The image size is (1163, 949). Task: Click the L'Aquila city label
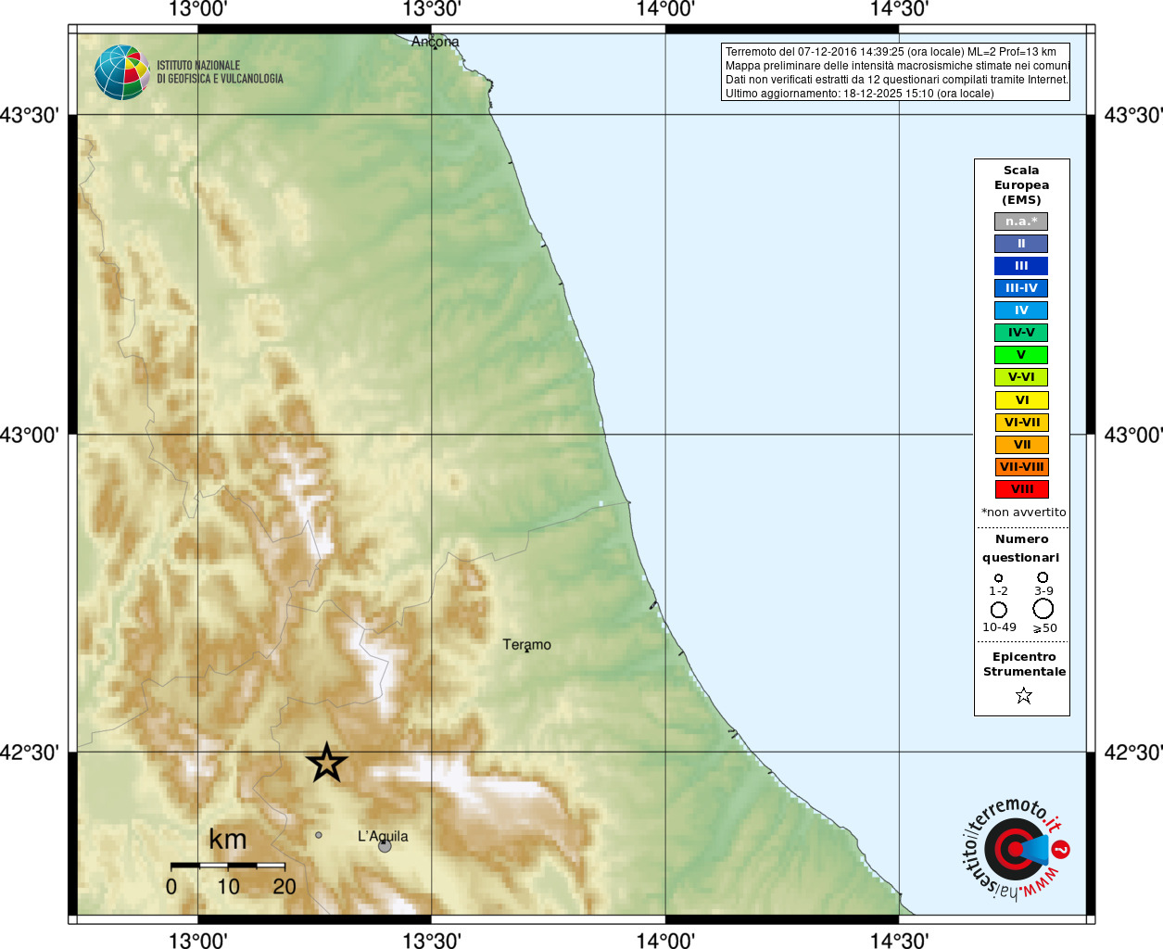point(383,836)
